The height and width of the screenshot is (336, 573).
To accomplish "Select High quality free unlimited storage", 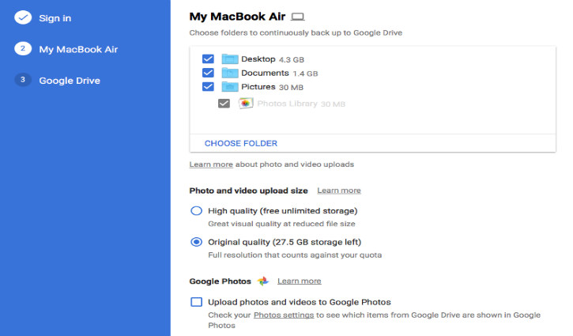I will point(196,211).
